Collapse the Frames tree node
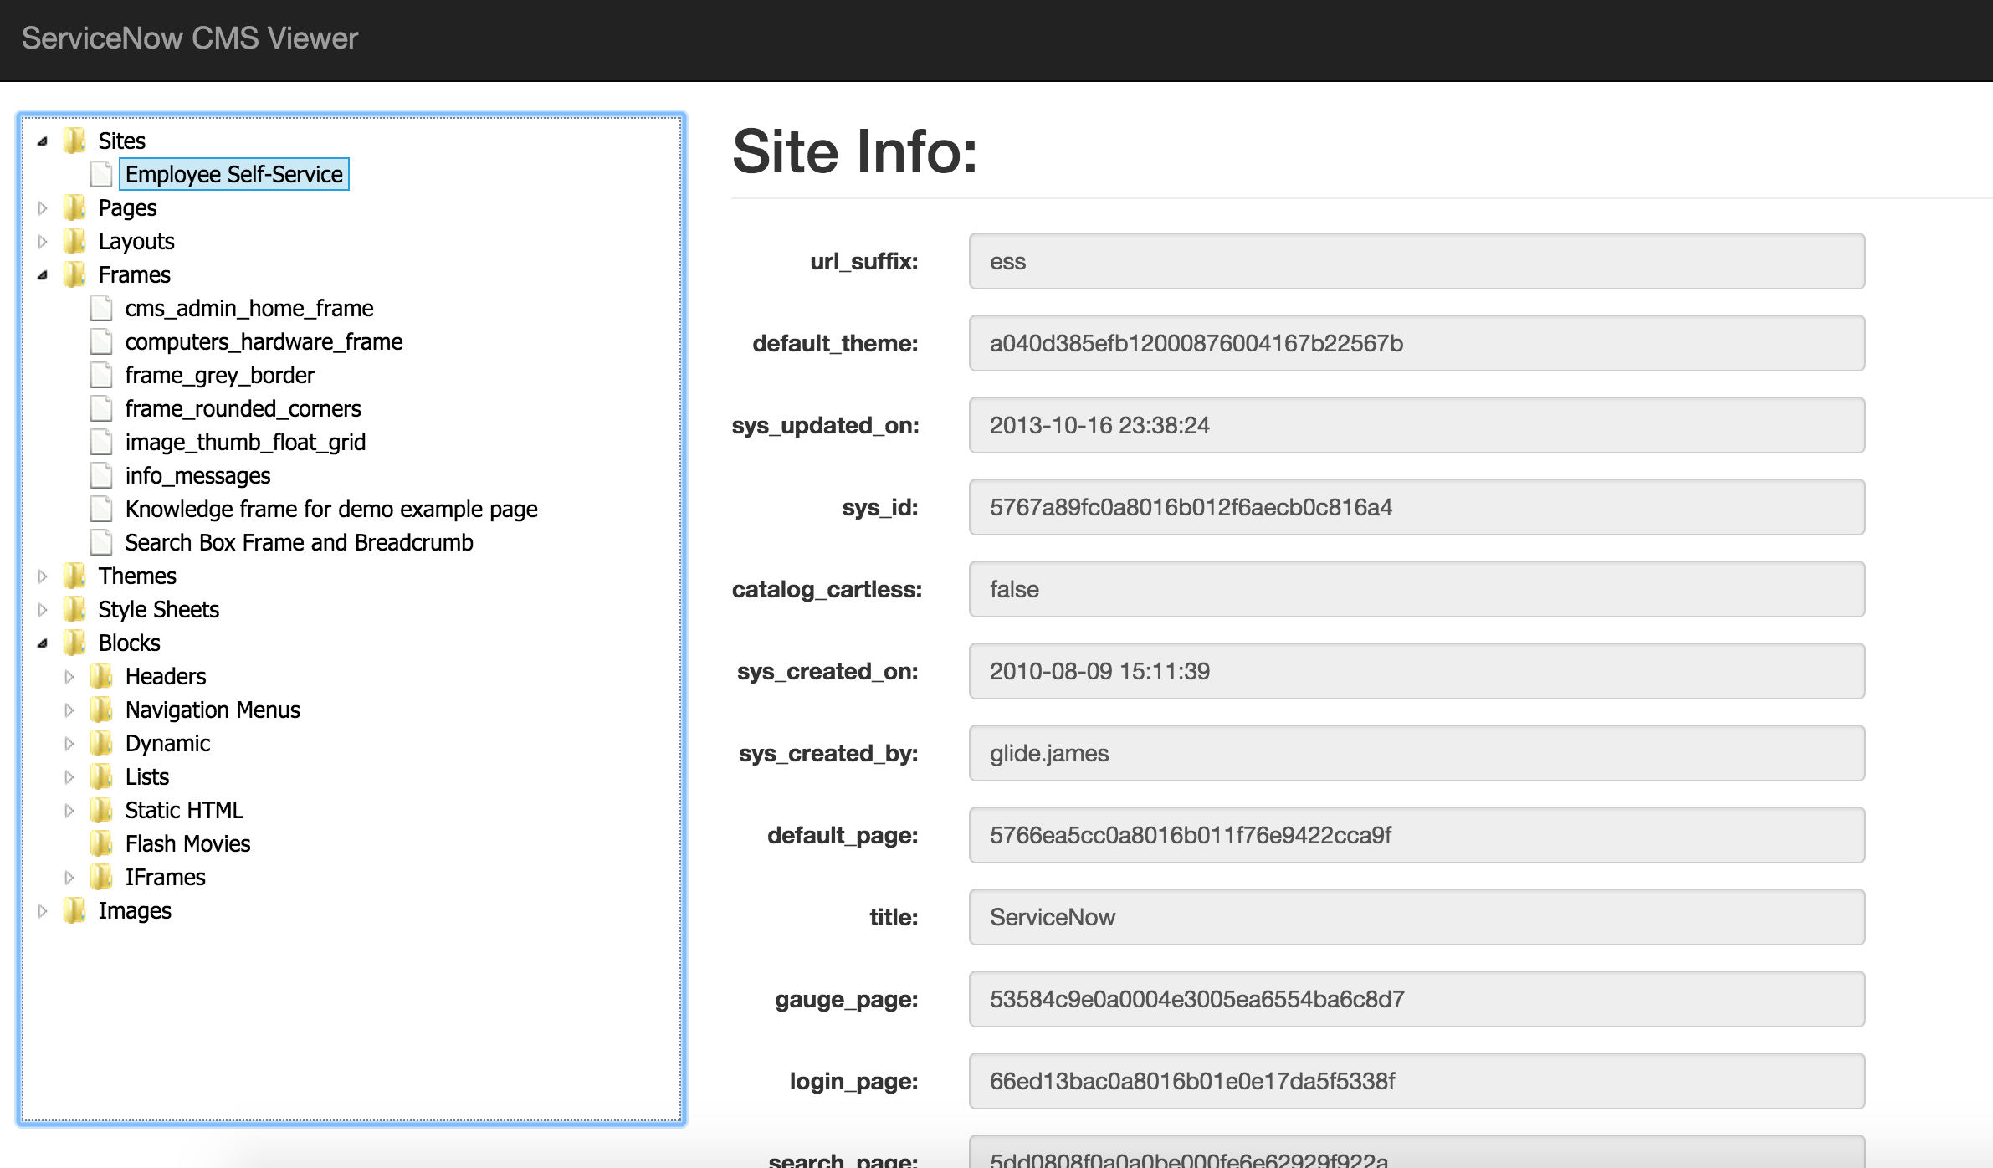The image size is (1993, 1168). 43,275
